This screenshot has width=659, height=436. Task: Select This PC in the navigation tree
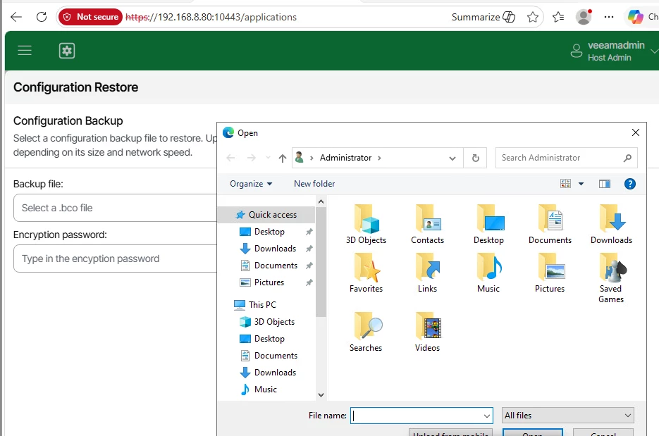click(x=262, y=305)
